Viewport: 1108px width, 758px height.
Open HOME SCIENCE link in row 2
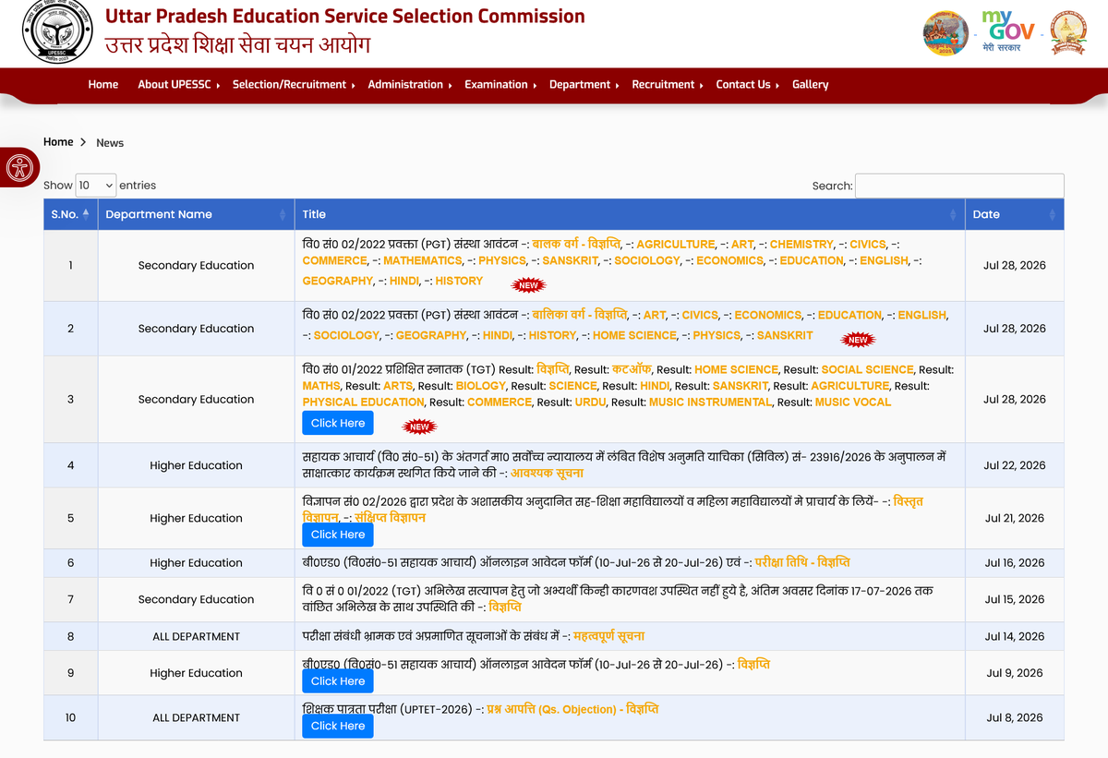pos(633,335)
